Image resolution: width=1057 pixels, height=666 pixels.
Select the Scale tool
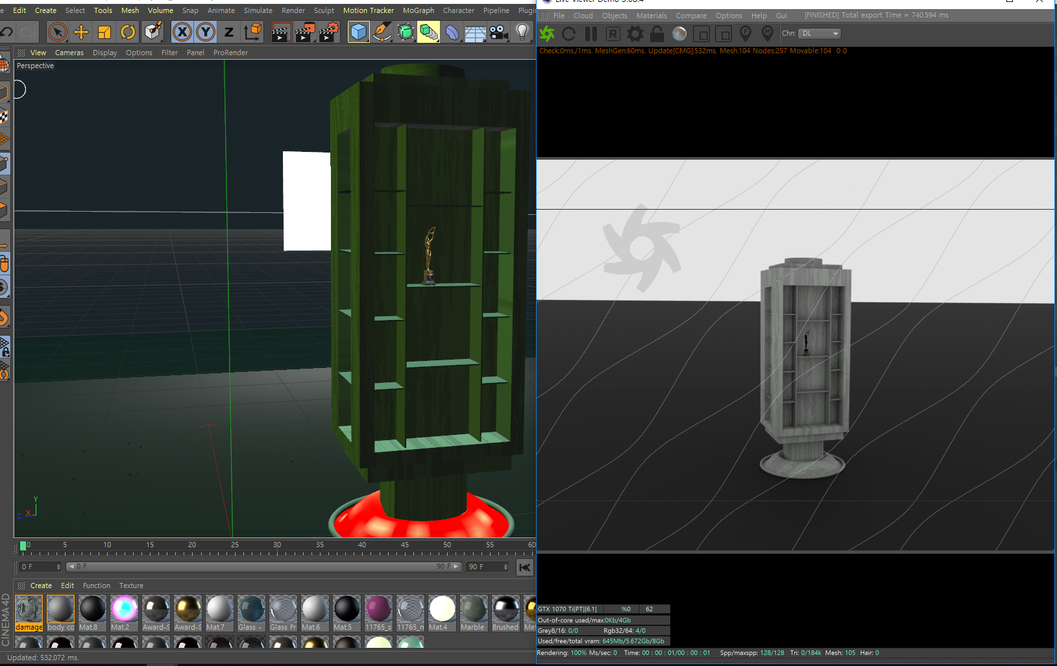pos(104,32)
